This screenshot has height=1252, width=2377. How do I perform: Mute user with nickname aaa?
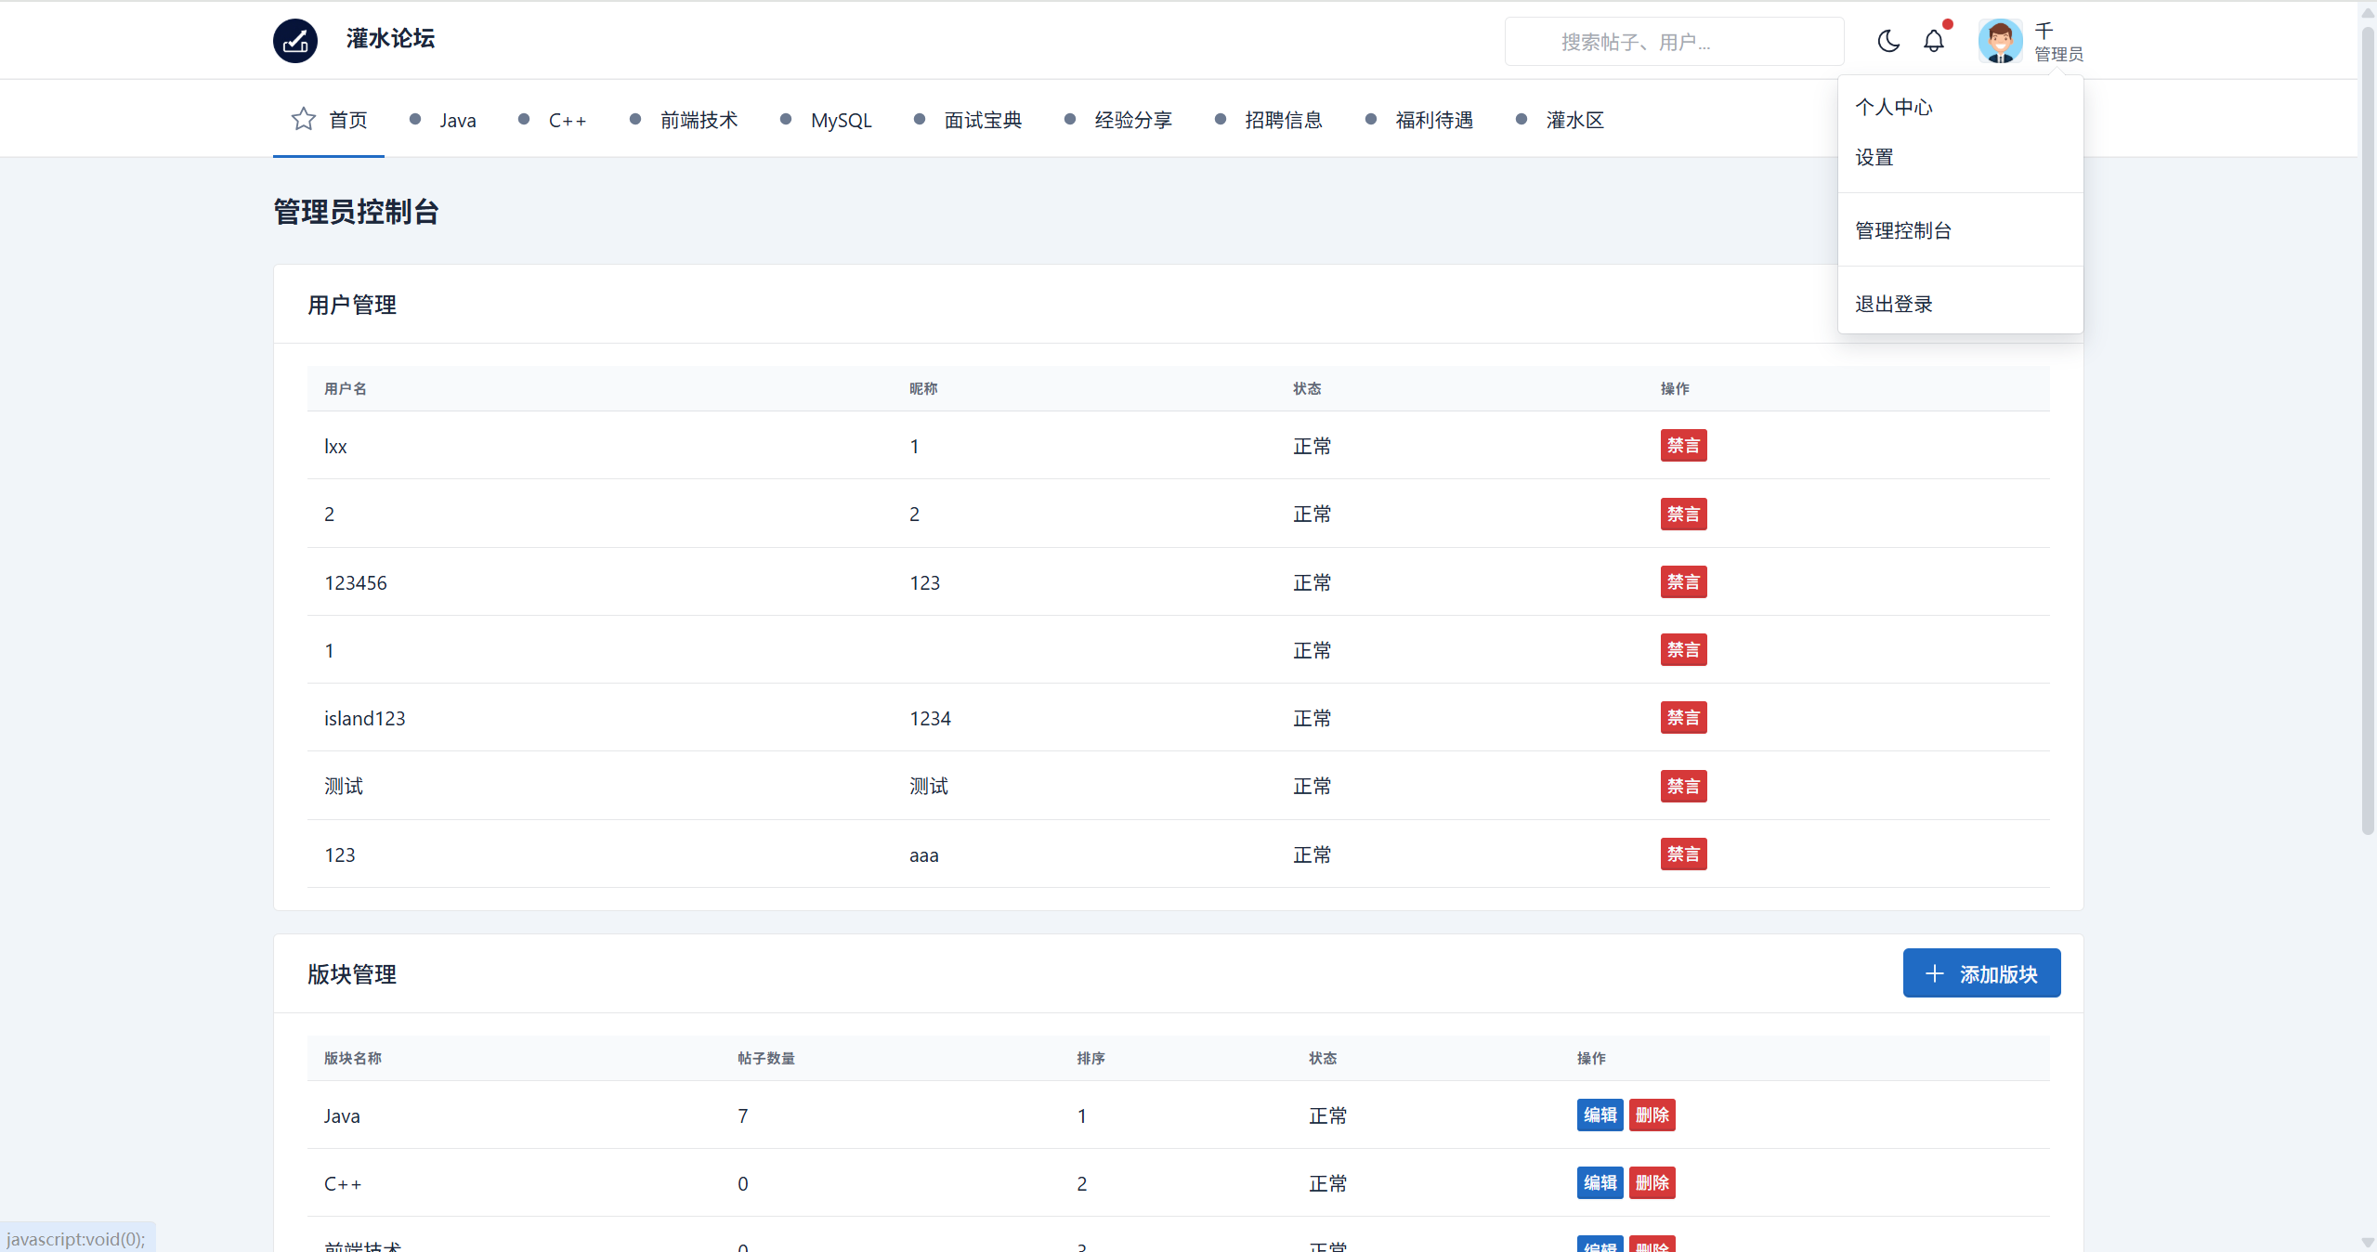(x=1683, y=854)
